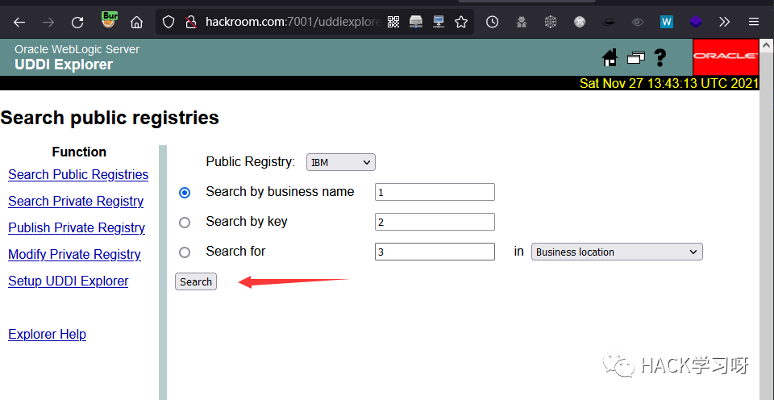Open the tracking protection shield icon
Screen dimensions: 774x400
169,22
